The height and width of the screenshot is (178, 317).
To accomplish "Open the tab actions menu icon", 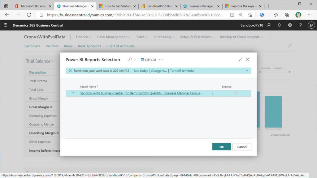I will pos(6,6).
